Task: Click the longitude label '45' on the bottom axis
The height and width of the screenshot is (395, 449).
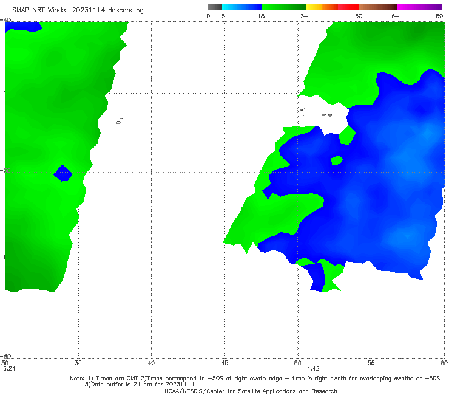Action: [x=224, y=363]
